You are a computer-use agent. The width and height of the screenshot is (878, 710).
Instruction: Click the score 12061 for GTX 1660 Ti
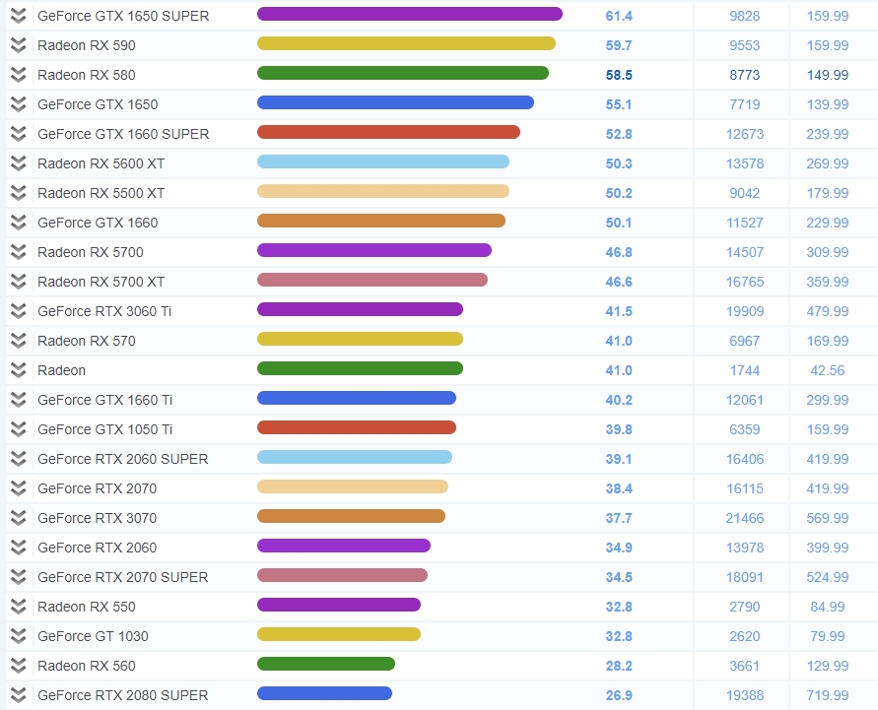pyautogui.click(x=745, y=400)
